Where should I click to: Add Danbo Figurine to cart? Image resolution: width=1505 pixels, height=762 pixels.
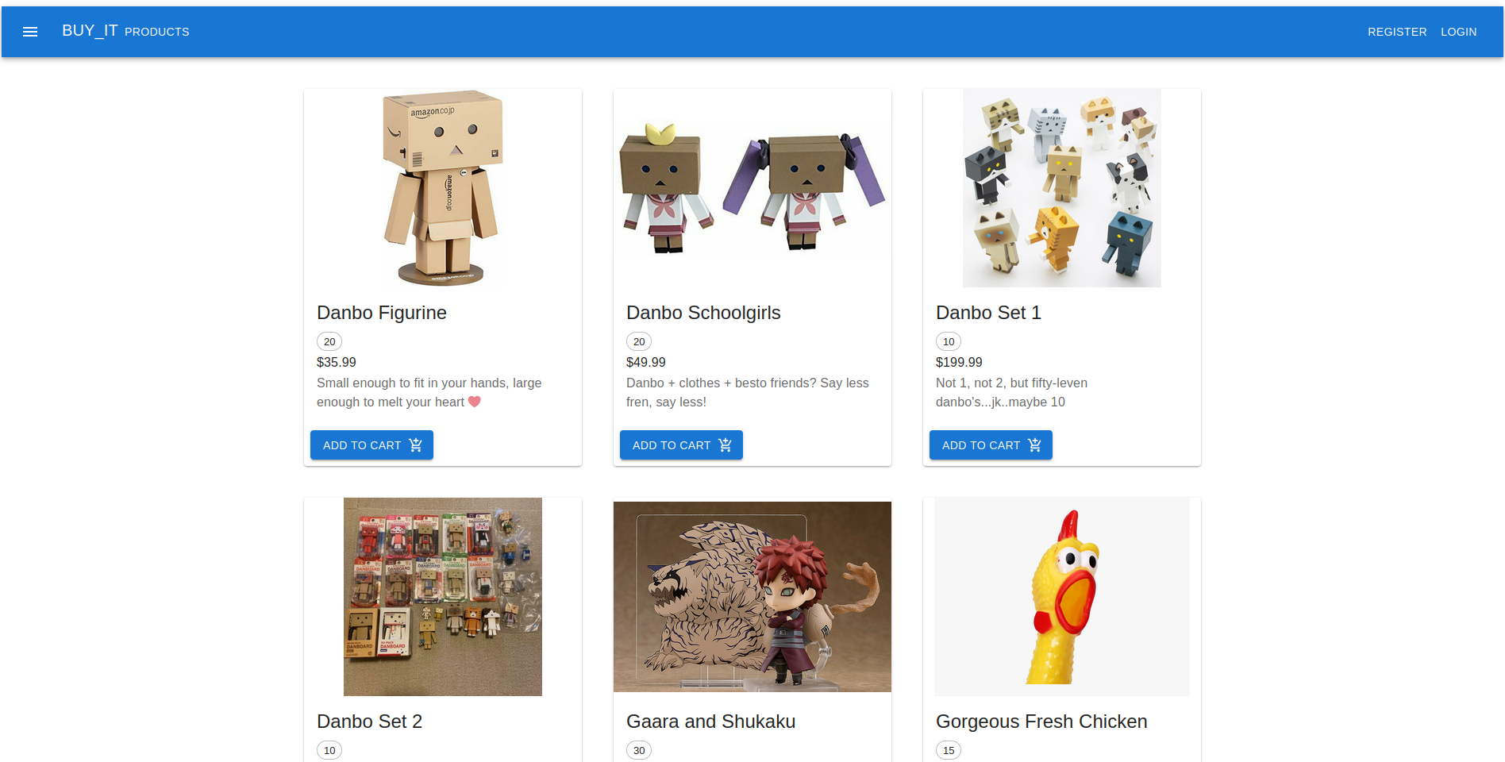coord(371,445)
